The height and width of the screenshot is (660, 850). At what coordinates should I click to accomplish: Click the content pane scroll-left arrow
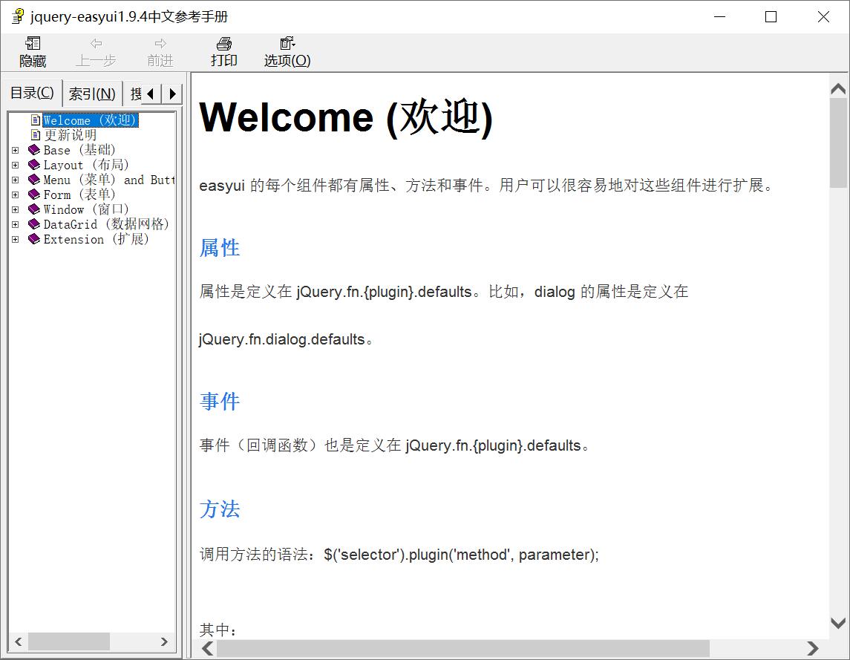(x=208, y=648)
